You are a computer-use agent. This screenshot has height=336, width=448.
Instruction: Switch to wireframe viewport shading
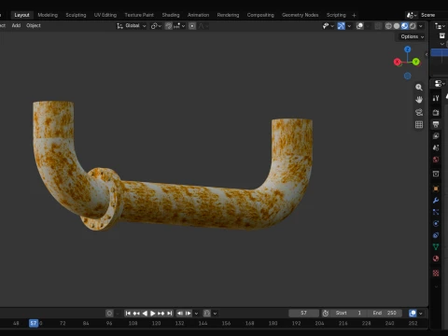tap(388, 26)
